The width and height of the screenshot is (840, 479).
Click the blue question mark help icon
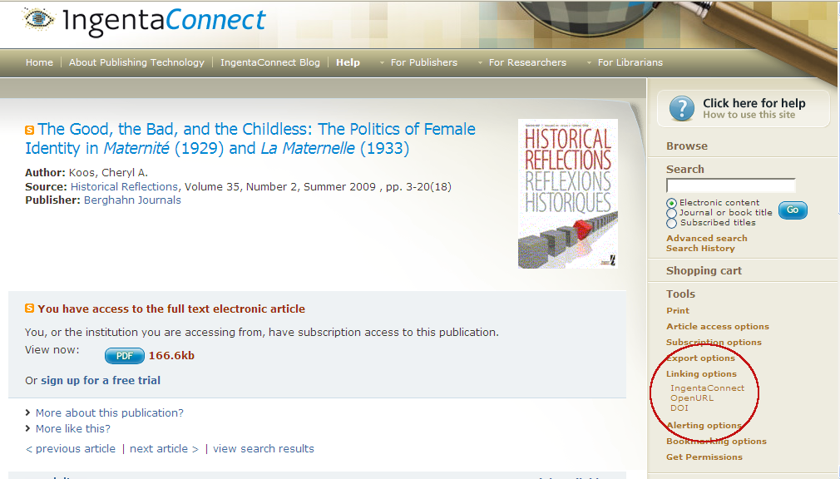click(682, 109)
